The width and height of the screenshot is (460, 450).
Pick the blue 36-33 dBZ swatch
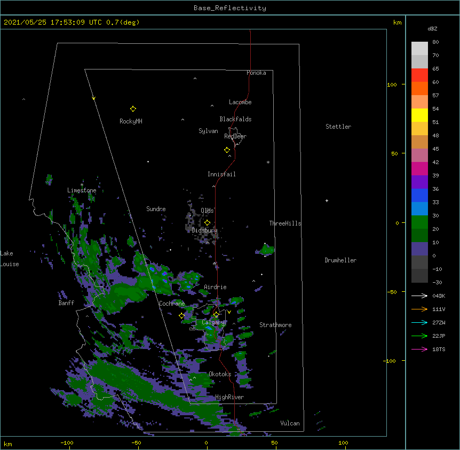(x=419, y=195)
